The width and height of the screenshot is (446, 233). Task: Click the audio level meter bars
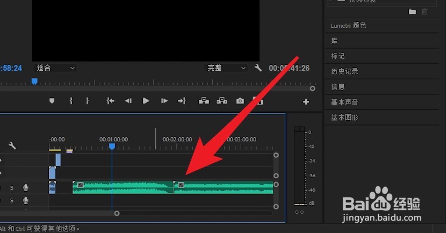click(x=299, y=166)
